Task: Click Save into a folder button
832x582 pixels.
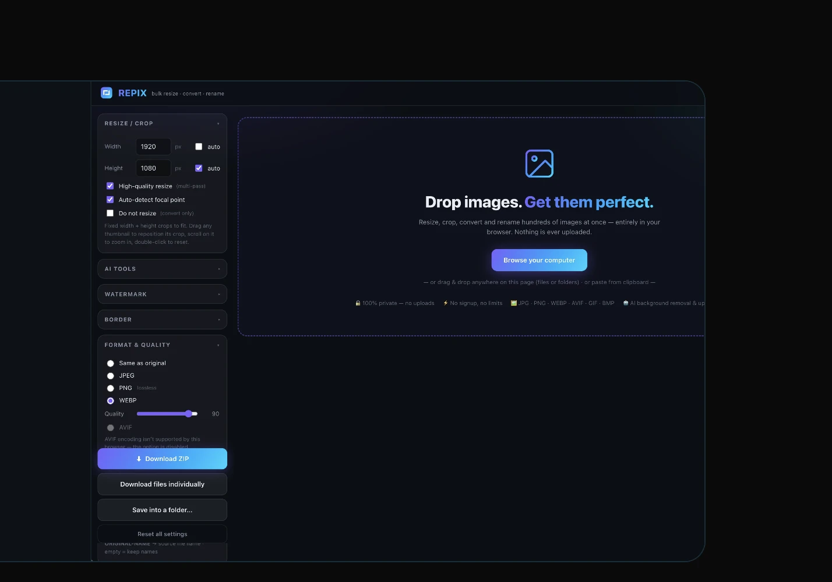Action: click(x=162, y=510)
